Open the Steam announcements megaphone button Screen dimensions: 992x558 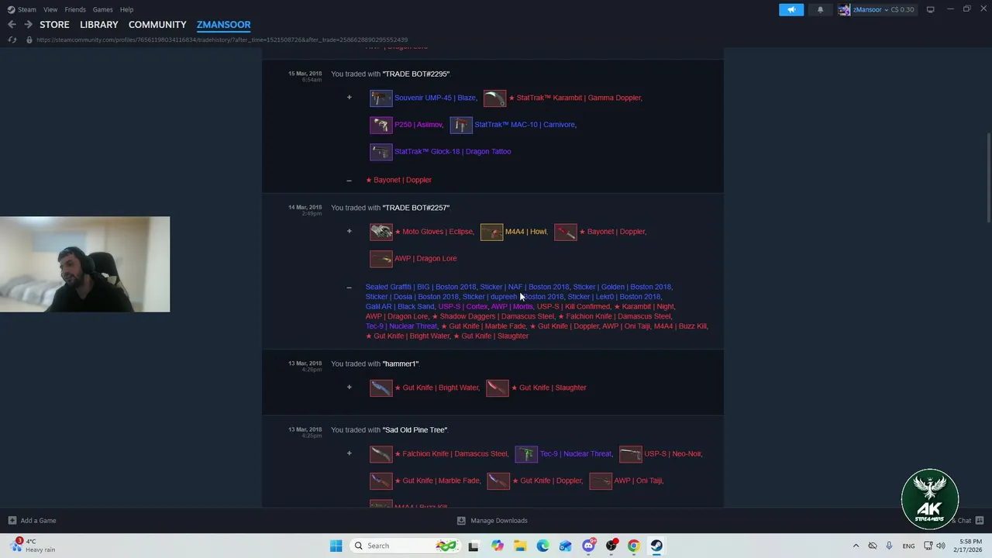(x=791, y=9)
